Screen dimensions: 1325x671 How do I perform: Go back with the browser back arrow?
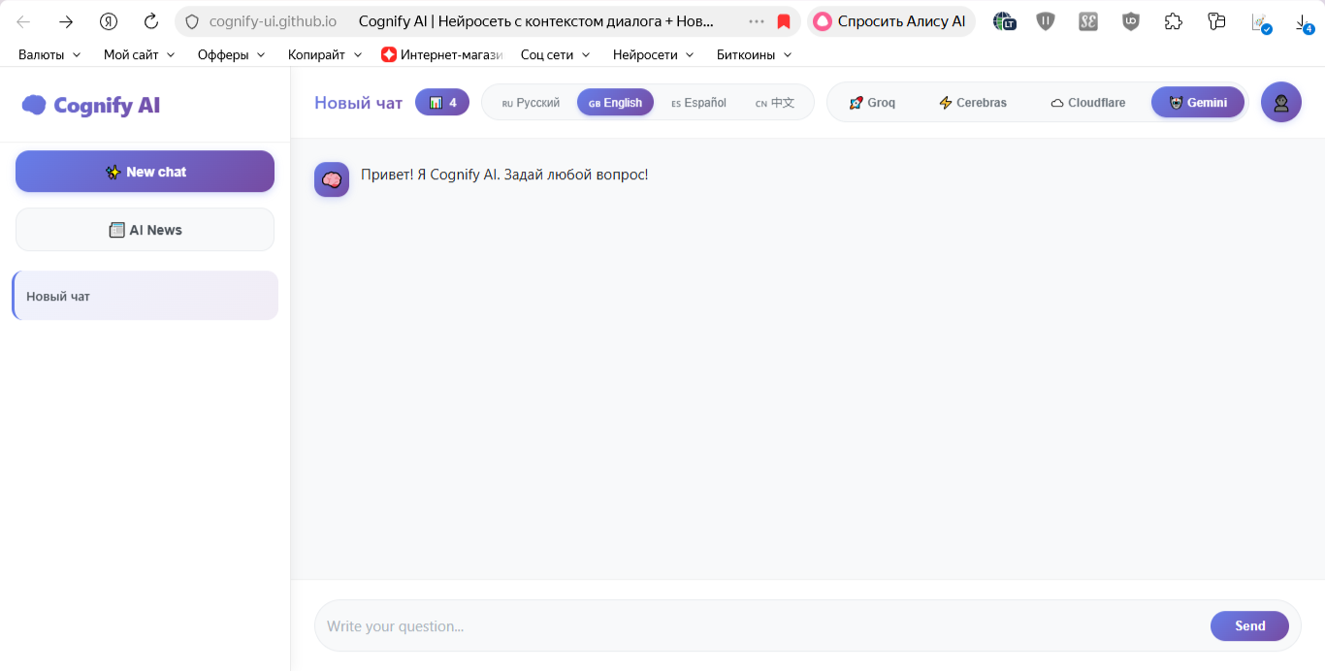pyautogui.click(x=23, y=21)
